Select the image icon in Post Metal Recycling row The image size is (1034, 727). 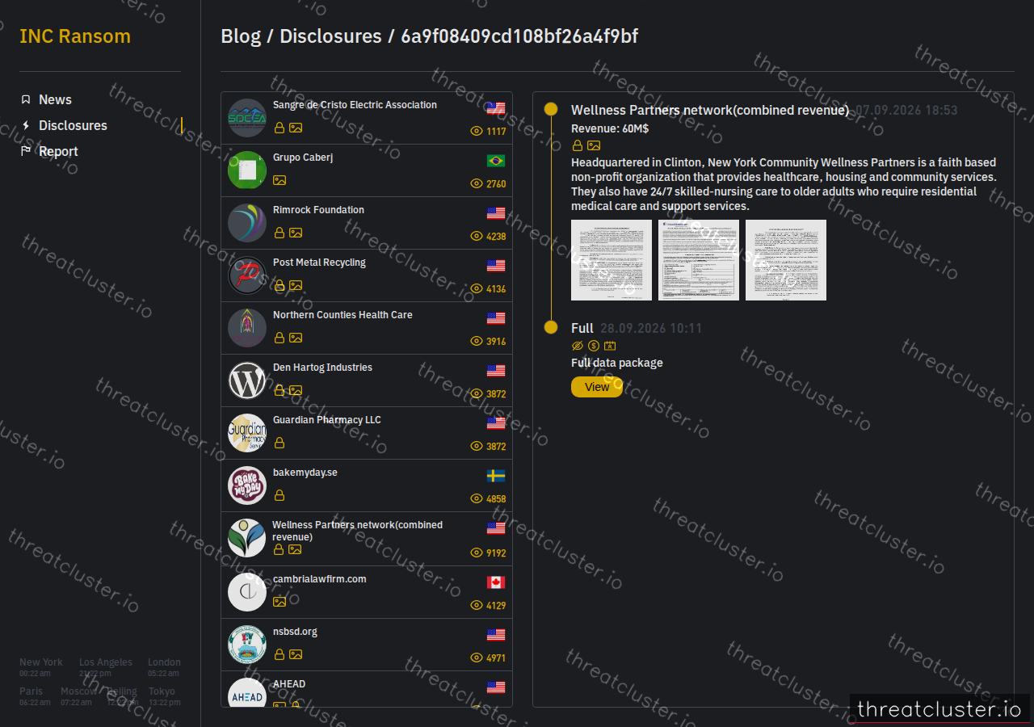point(296,285)
